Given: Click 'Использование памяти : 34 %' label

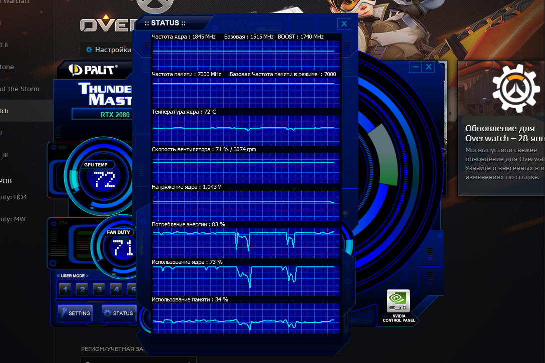Looking at the screenshot, I should pos(190,299).
